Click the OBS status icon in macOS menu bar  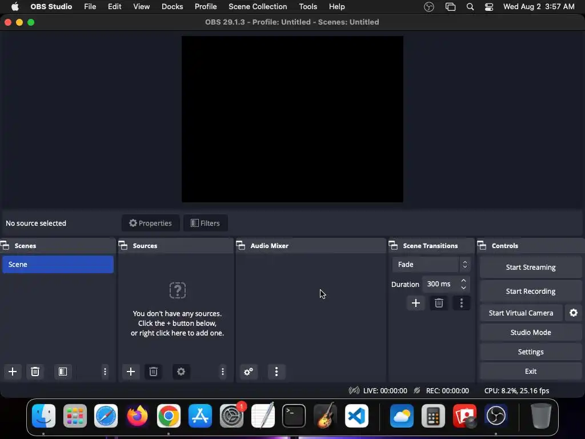click(x=429, y=7)
